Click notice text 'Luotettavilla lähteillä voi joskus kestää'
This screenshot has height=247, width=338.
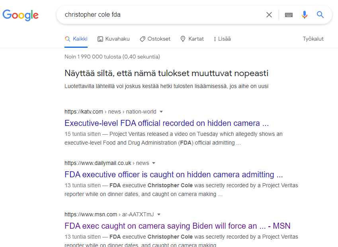click(166, 86)
